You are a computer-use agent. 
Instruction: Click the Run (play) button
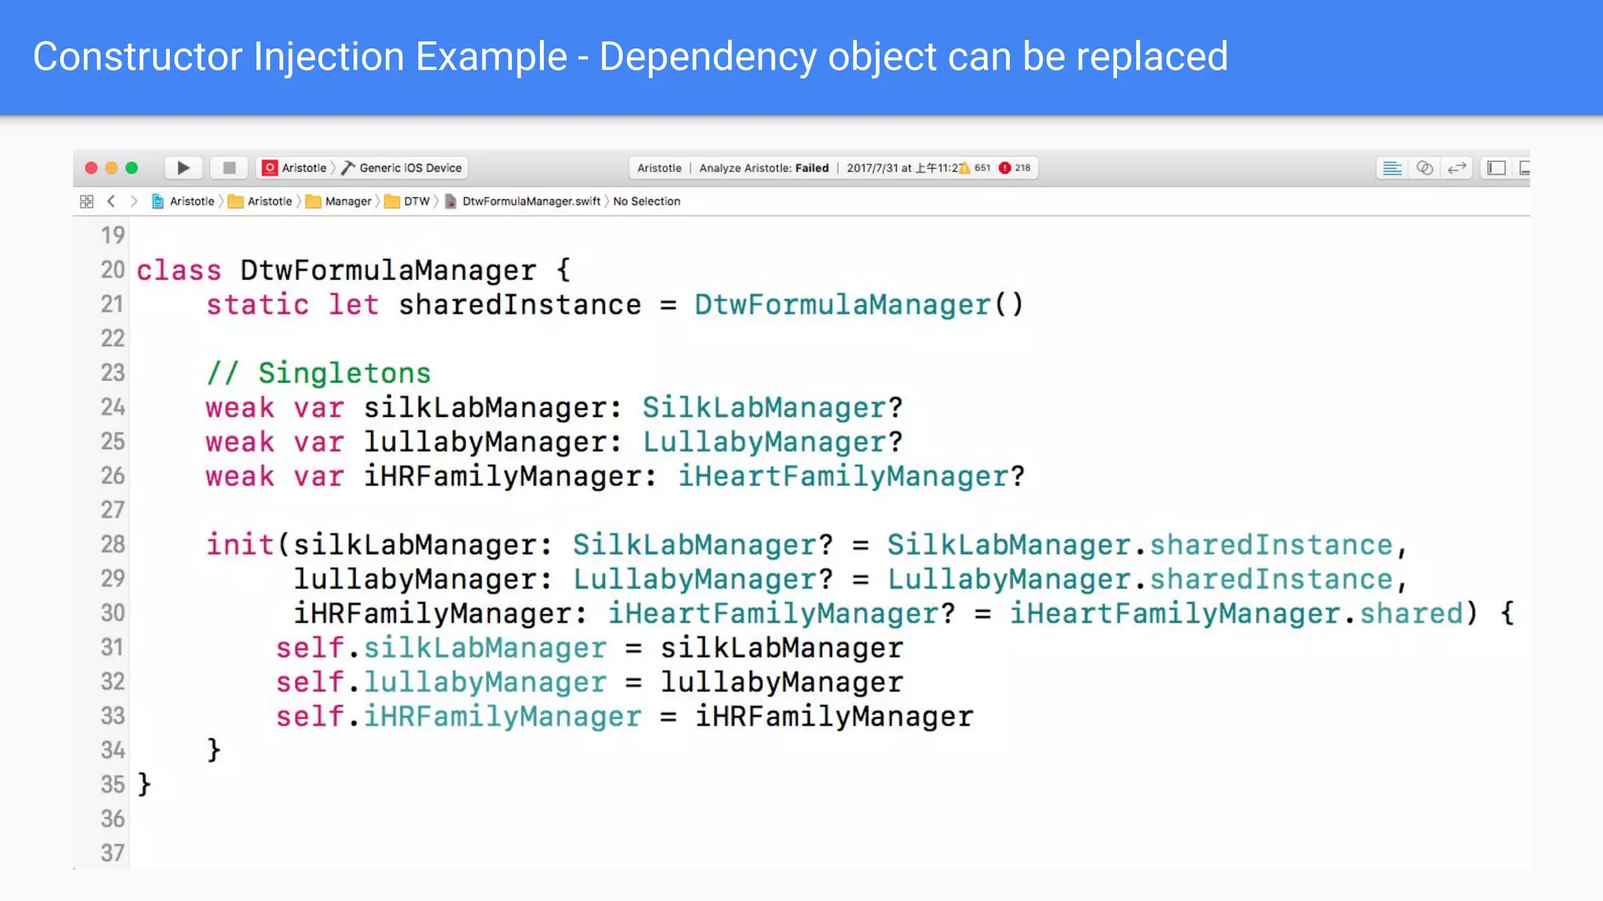[x=183, y=167]
